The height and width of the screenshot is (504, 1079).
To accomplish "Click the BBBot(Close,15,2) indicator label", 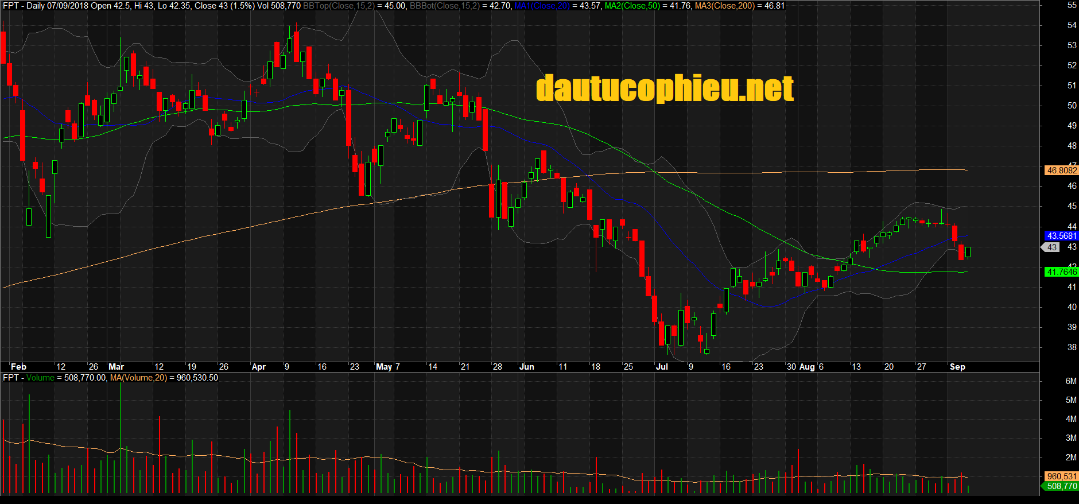I will tap(445, 6).
